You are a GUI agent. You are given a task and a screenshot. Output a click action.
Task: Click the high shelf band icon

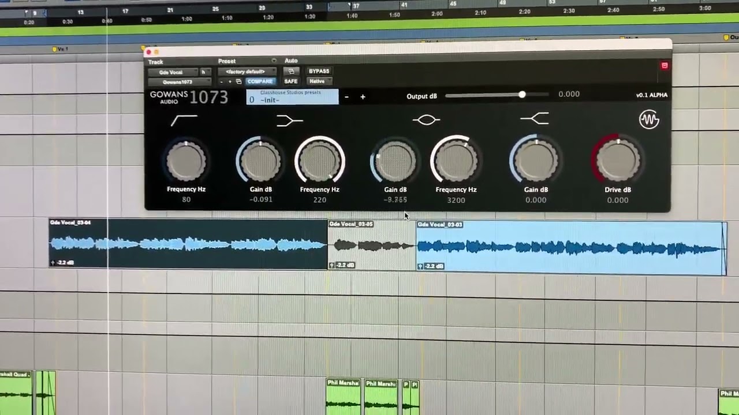pyautogui.click(x=535, y=119)
